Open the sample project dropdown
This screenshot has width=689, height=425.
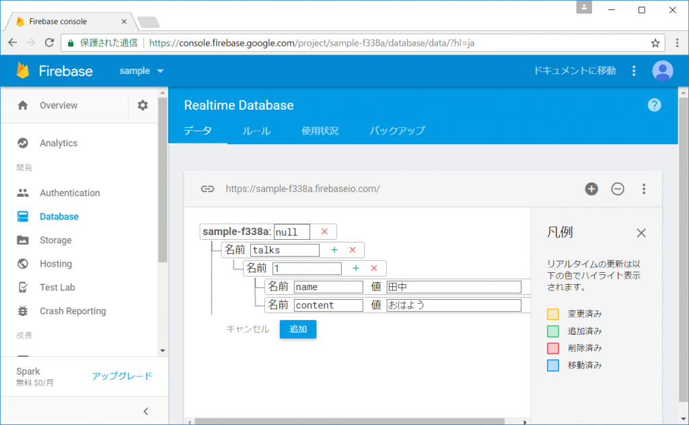click(x=141, y=70)
